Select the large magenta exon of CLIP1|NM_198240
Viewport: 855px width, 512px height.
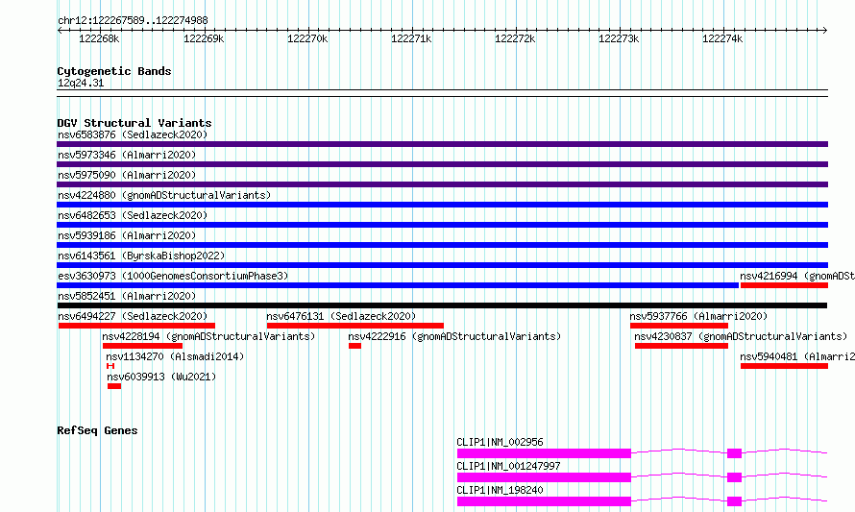[x=544, y=501]
